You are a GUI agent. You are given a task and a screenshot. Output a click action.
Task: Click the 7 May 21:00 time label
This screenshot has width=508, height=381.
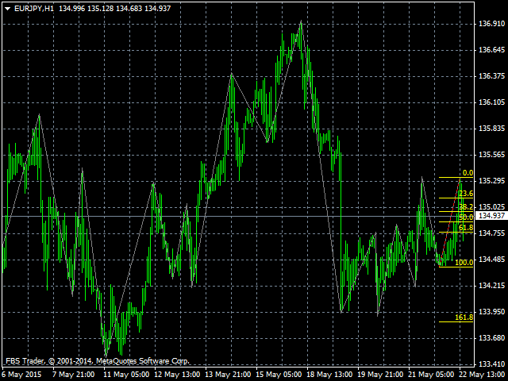click(x=74, y=375)
